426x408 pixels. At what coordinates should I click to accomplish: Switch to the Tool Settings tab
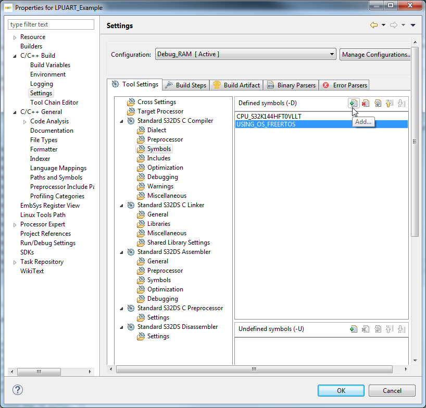click(135, 84)
